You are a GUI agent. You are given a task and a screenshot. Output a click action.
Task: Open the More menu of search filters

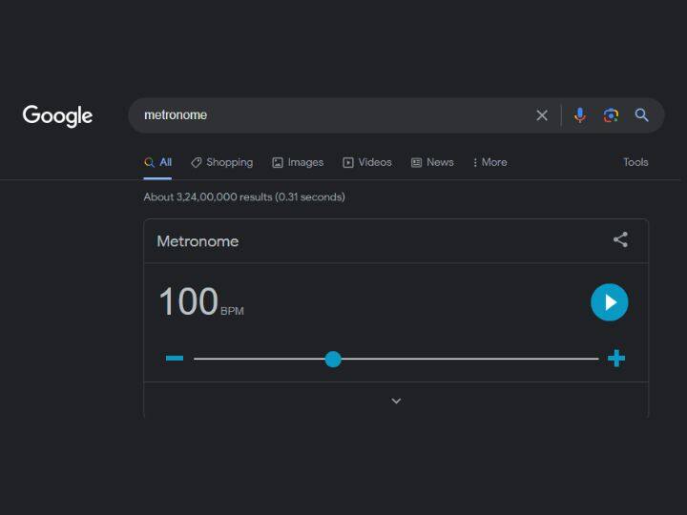tap(489, 162)
